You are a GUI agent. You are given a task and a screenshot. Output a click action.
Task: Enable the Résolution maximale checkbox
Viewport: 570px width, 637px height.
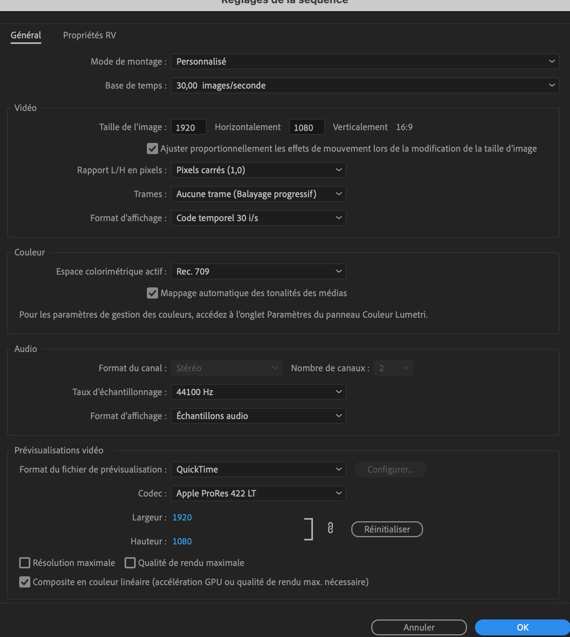[x=25, y=563]
